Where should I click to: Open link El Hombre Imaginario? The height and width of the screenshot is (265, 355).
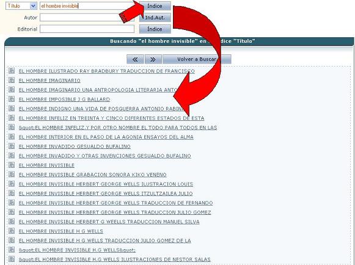coord(49,81)
